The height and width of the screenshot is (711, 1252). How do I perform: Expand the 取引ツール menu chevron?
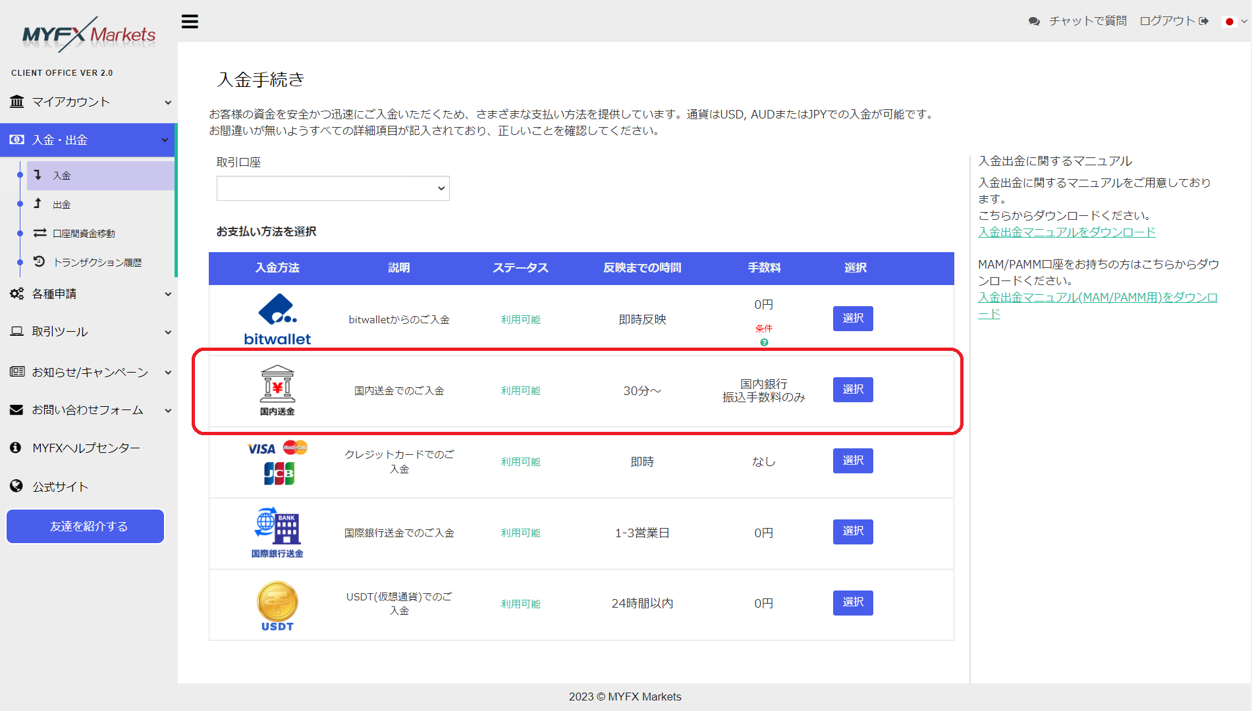click(168, 332)
